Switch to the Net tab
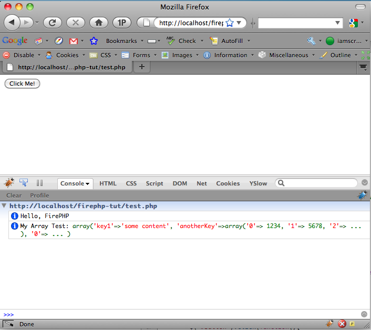 click(x=202, y=183)
